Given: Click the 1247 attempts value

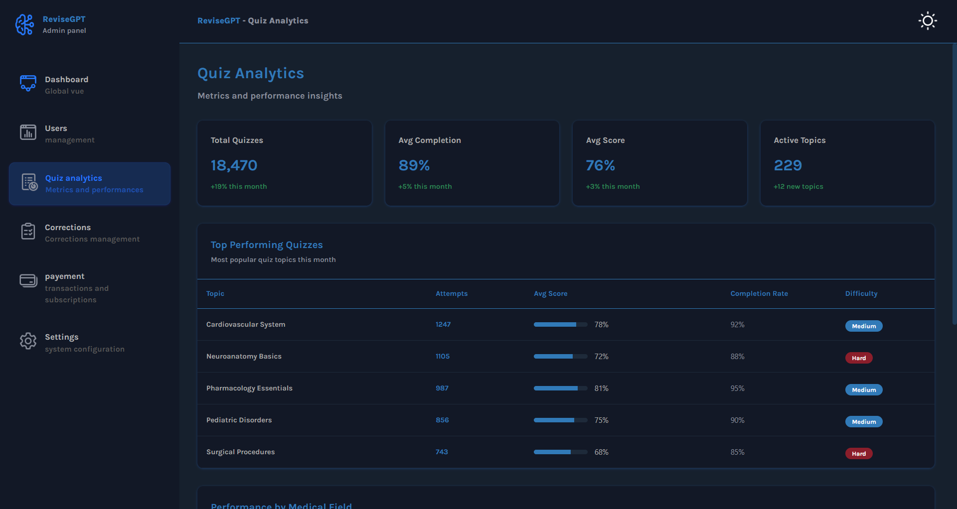Looking at the screenshot, I should coord(443,325).
